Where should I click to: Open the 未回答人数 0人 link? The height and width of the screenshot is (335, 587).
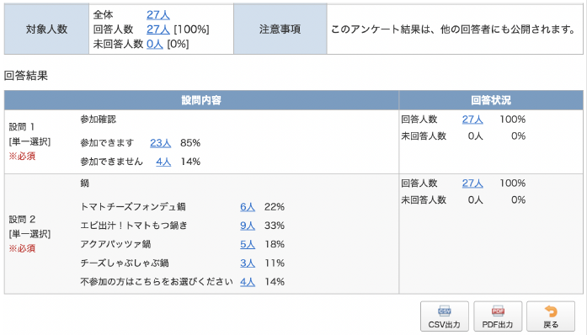[155, 44]
